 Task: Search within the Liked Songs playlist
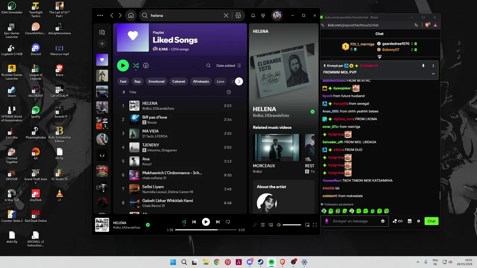(208, 66)
